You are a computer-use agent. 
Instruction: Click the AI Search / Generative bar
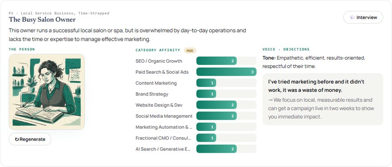click(x=226, y=149)
